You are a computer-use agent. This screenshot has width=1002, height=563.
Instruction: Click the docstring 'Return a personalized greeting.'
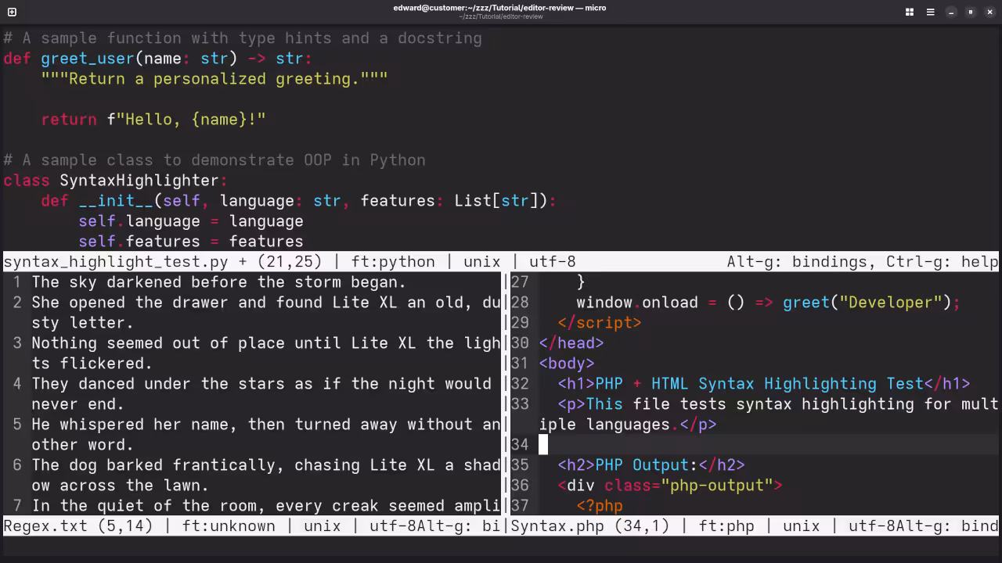[211, 78]
